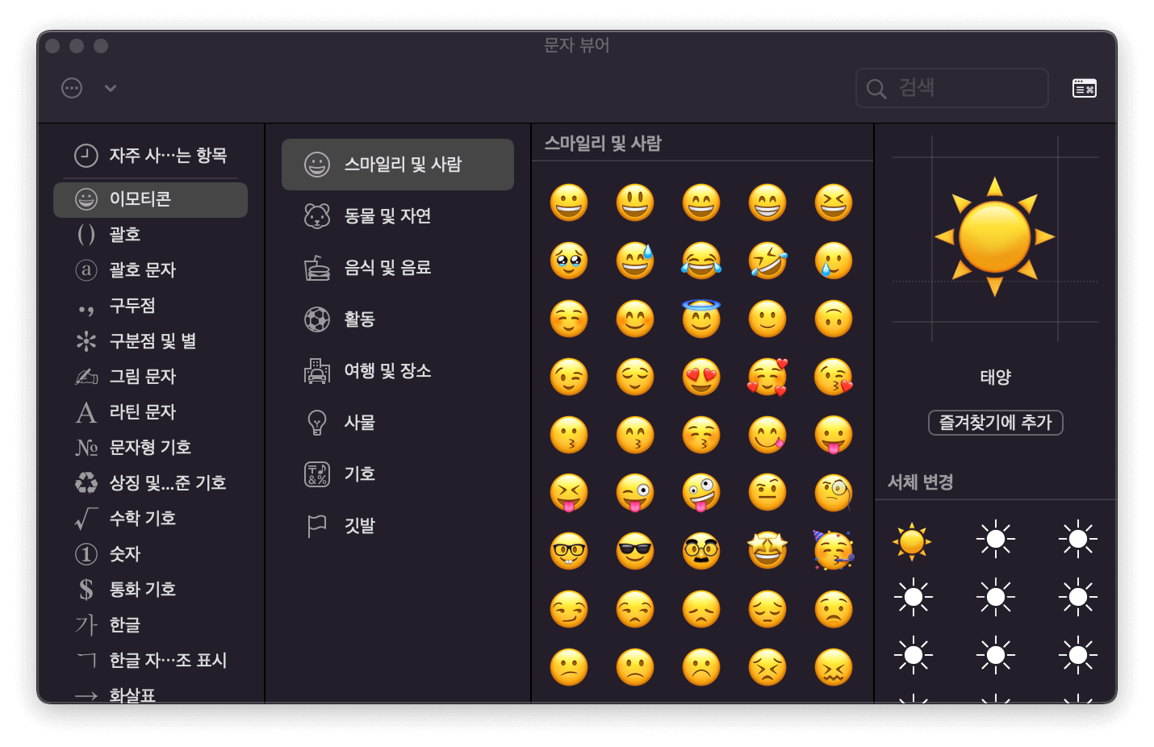Expand the chevron dropdown beside action menu
This screenshot has height=747, width=1154.
[111, 88]
